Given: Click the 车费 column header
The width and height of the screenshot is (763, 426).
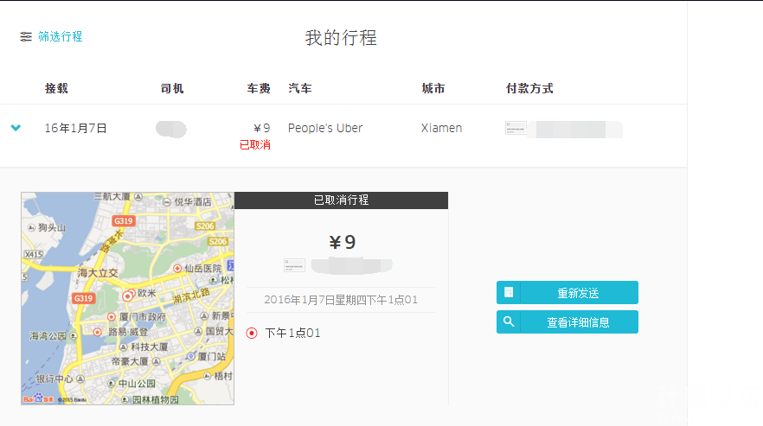Looking at the screenshot, I should (x=259, y=88).
